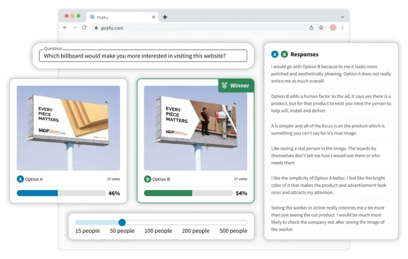Click the 'Option B' label
The height and width of the screenshot is (259, 408).
(161, 179)
